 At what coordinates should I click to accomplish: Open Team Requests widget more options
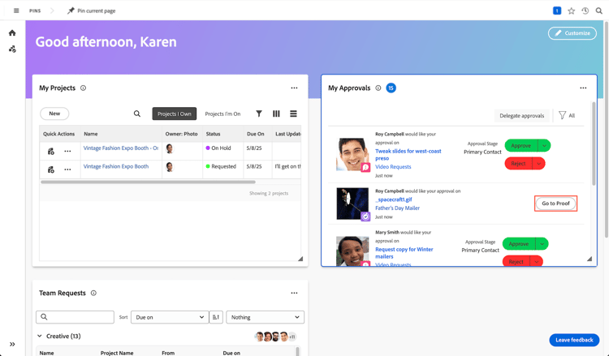click(x=294, y=294)
